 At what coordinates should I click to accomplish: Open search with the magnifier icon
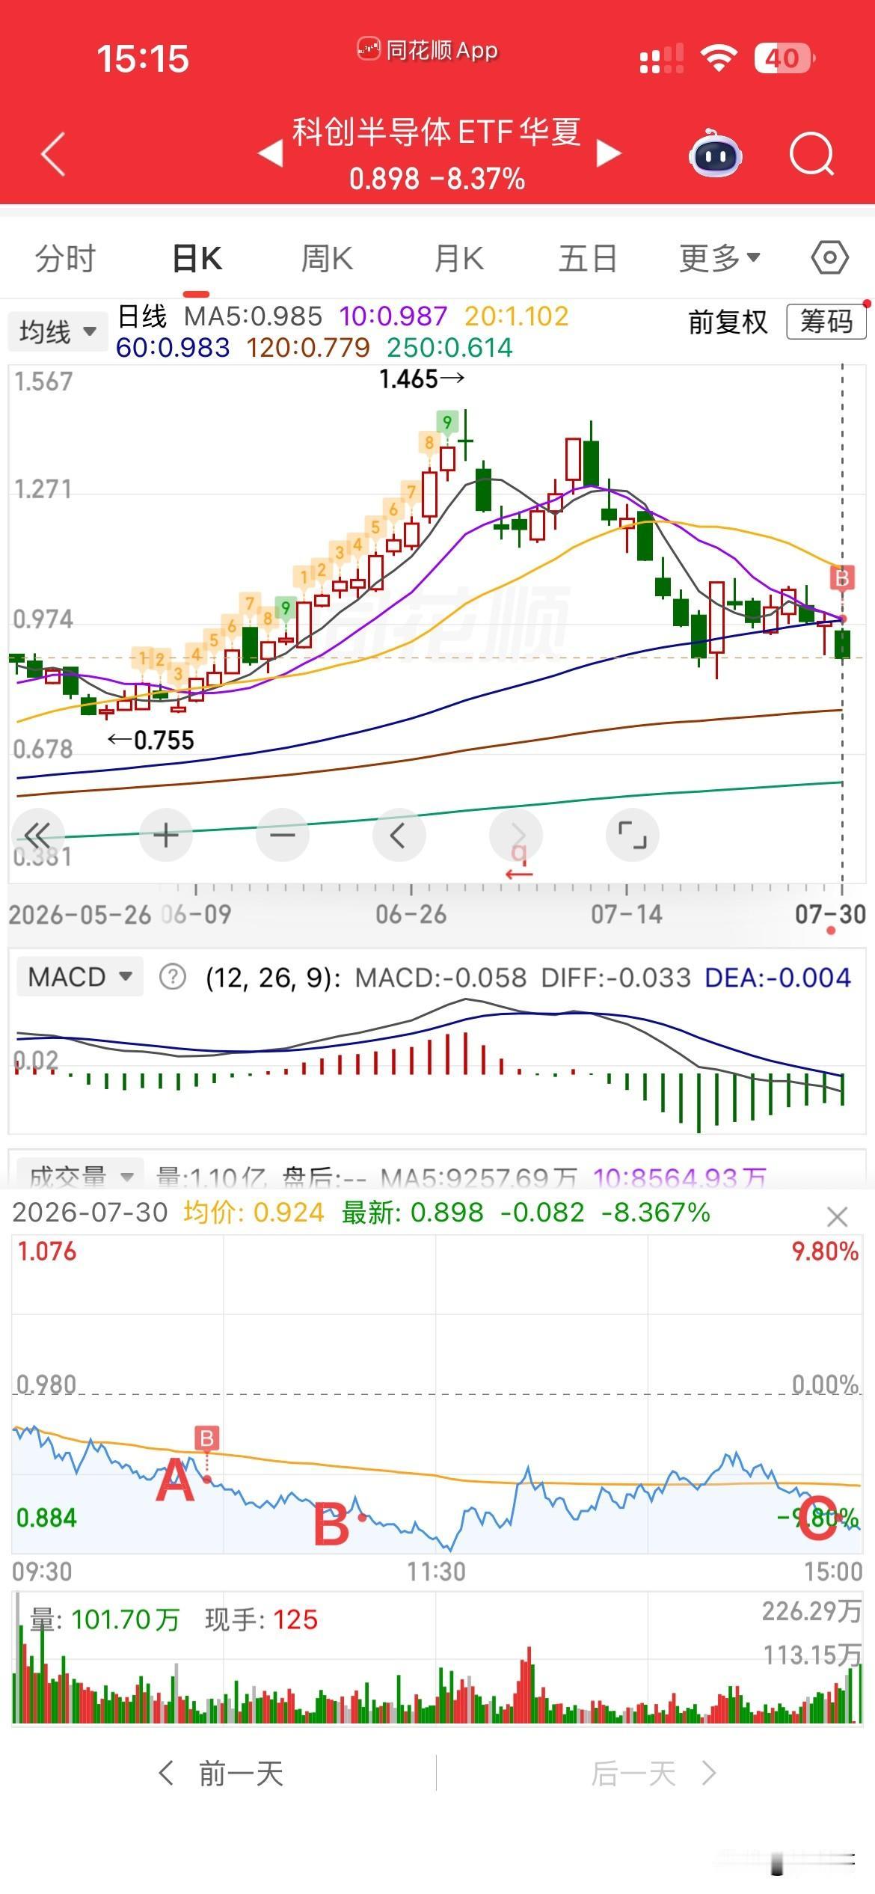point(812,153)
